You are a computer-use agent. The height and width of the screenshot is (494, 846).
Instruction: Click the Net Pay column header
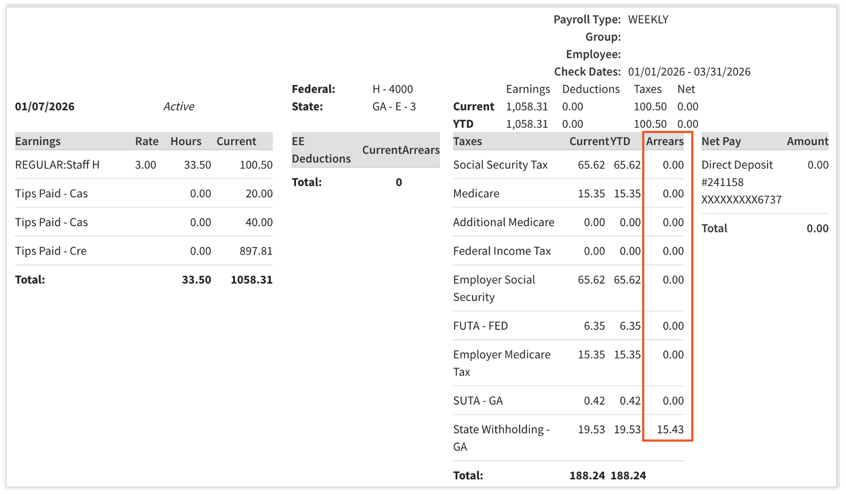[721, 141]
